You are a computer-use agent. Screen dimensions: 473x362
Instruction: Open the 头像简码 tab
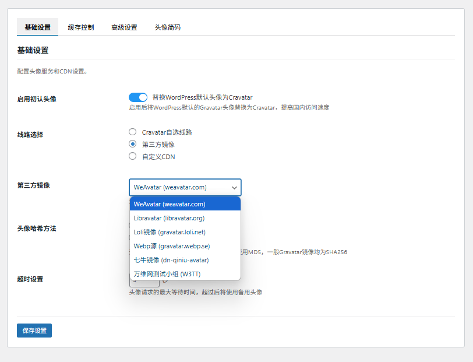[167, 27]
